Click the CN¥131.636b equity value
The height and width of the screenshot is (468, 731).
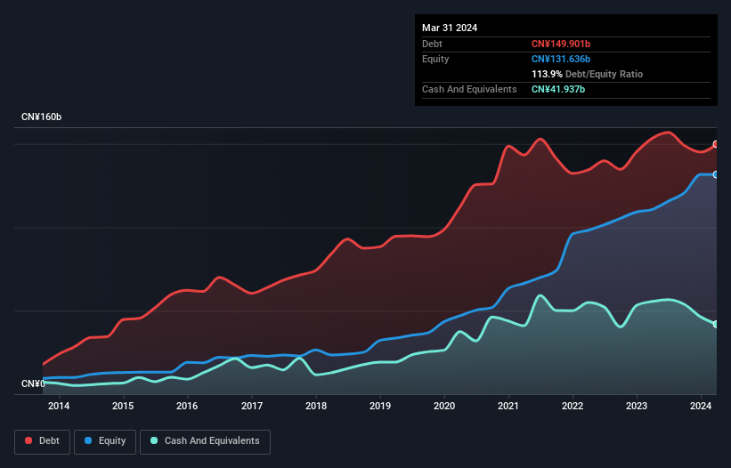point(561,59)
